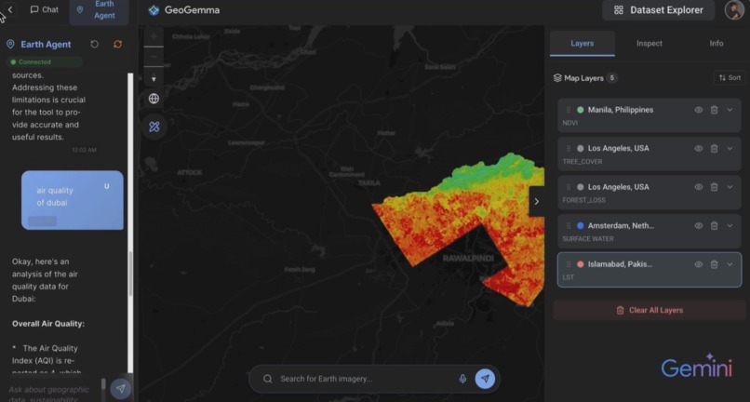The height and width of the screenshot is (402, 750).
Task: Click the search magnifier icon
Action: point(268,379)
